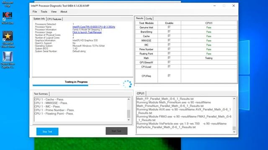Toggle the IMC enable checkbox

tap(169, 45)
